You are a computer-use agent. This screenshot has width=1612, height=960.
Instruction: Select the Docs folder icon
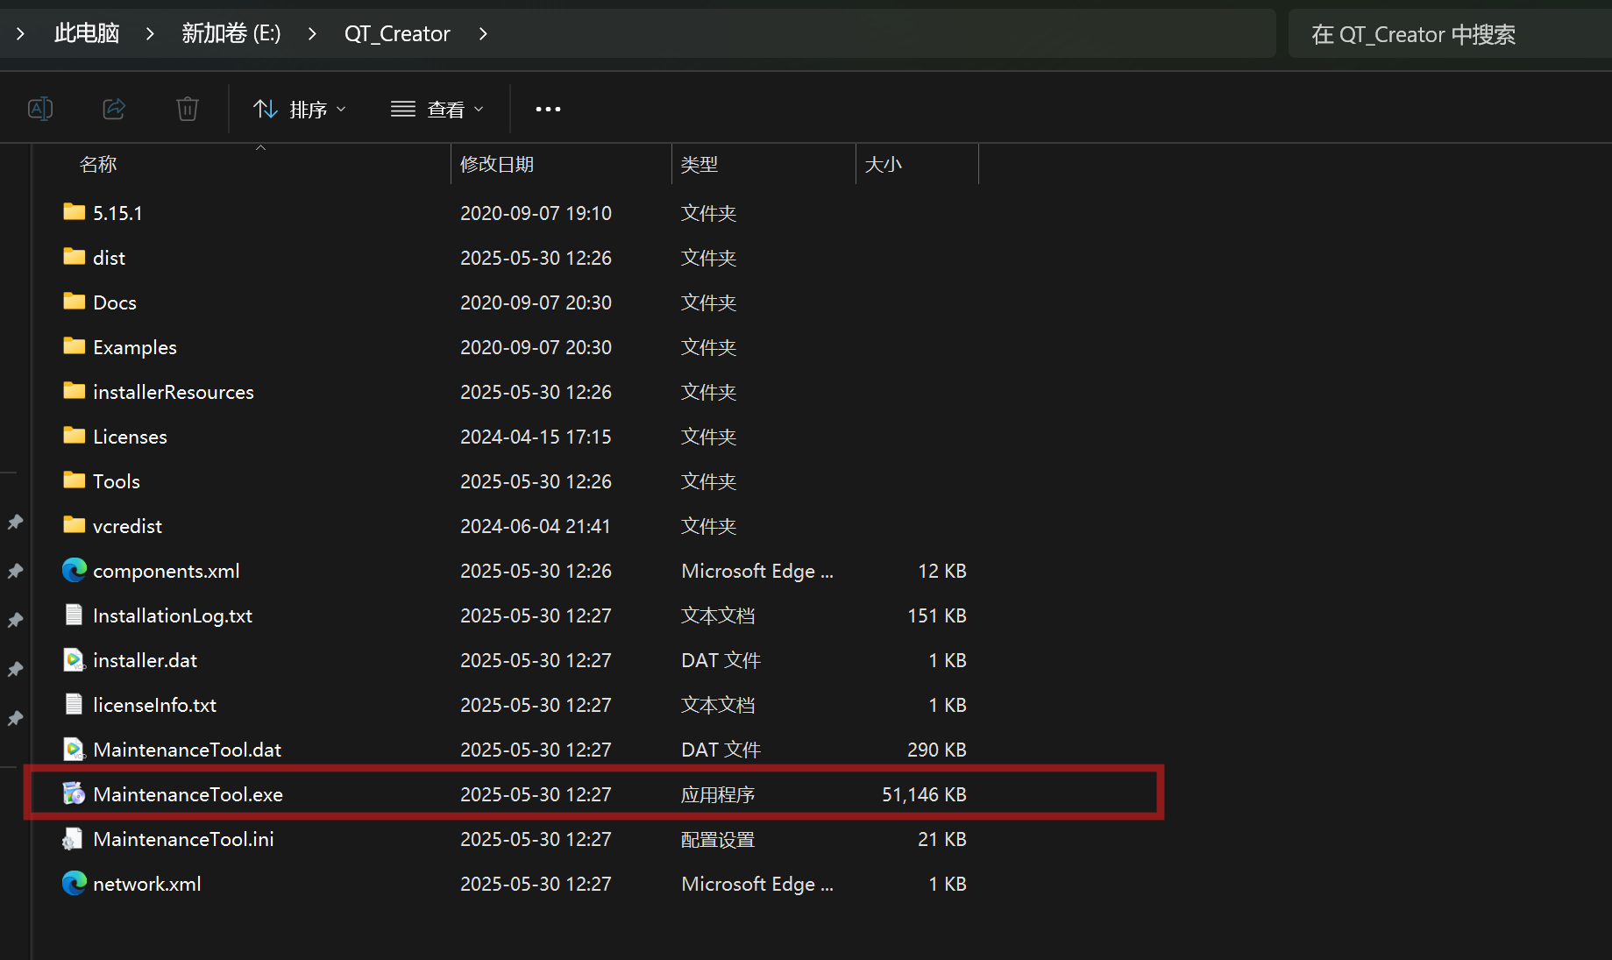75,302
